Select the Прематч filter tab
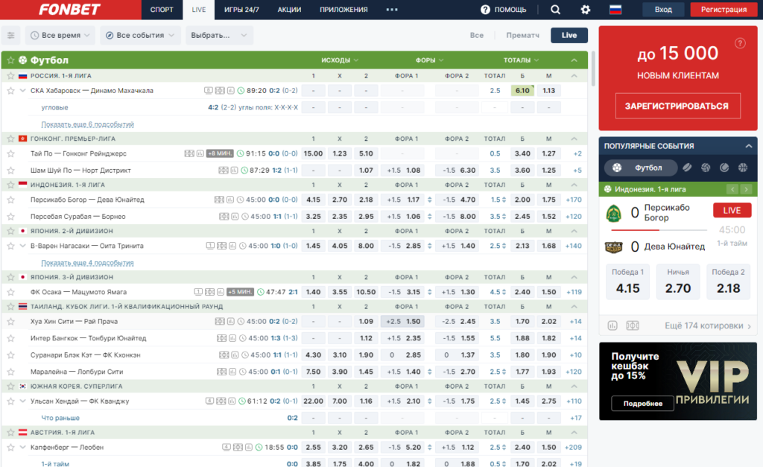The height and width of the screenshot is (467, 763). [x=522, y=35]
